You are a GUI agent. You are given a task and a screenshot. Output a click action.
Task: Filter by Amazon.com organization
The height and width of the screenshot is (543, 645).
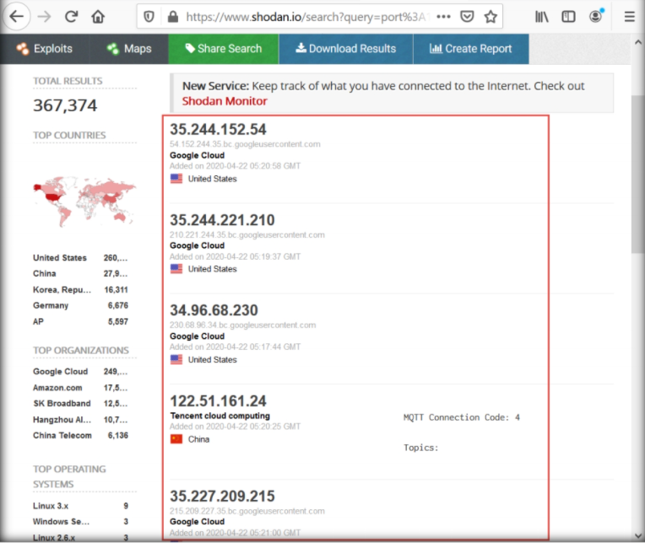(57, 388)
